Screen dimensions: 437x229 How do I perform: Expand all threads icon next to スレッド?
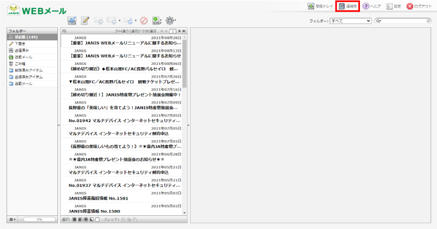click(x=123, y=220)
